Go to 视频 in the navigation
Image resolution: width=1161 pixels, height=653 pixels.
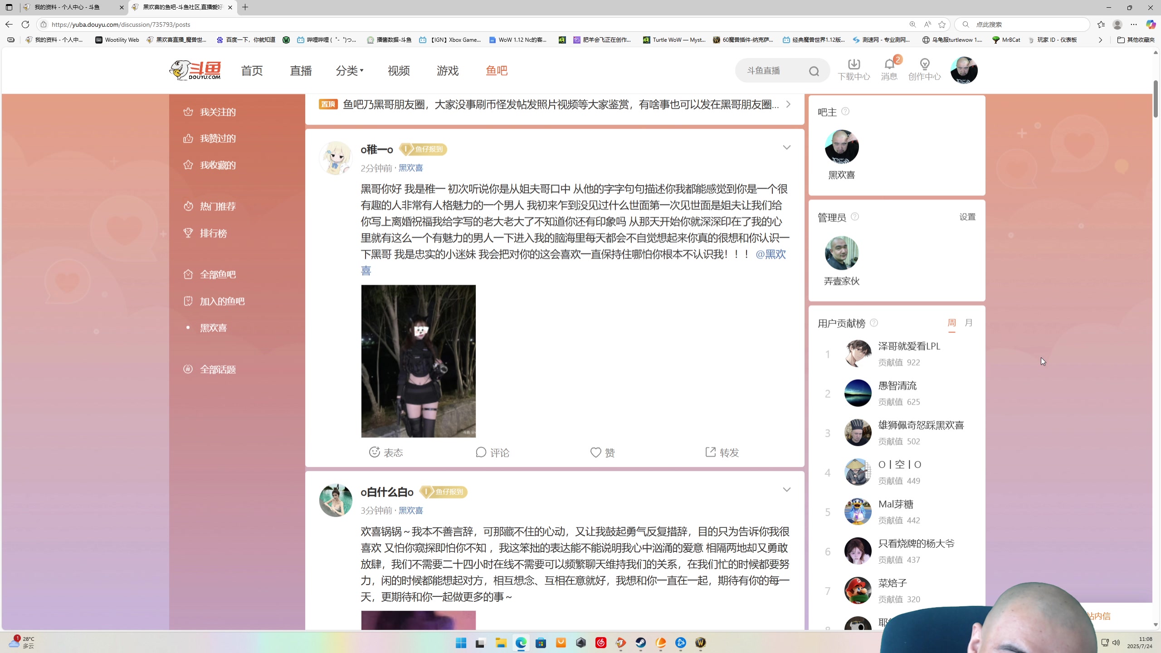tap(399, 70)
